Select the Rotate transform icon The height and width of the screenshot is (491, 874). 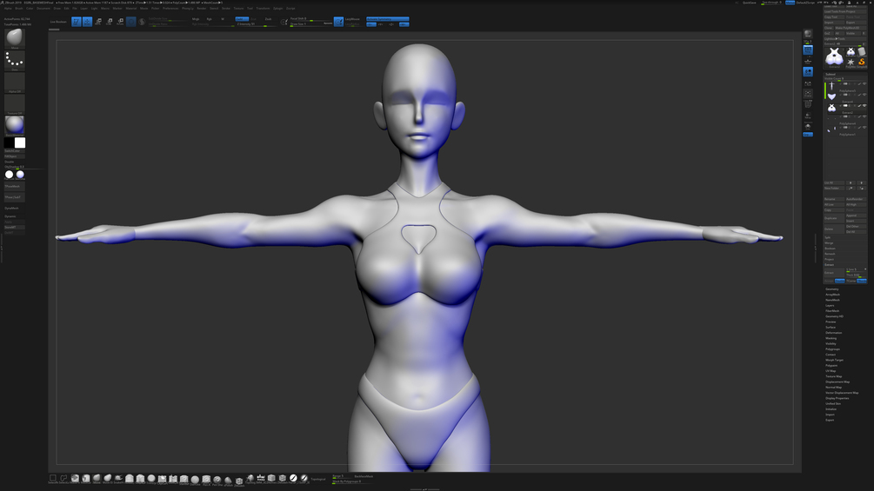(x=120, y=22)
